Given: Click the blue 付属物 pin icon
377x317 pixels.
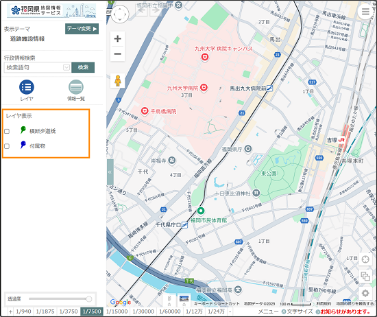Looking at the screenshot, I should point(23,145).
